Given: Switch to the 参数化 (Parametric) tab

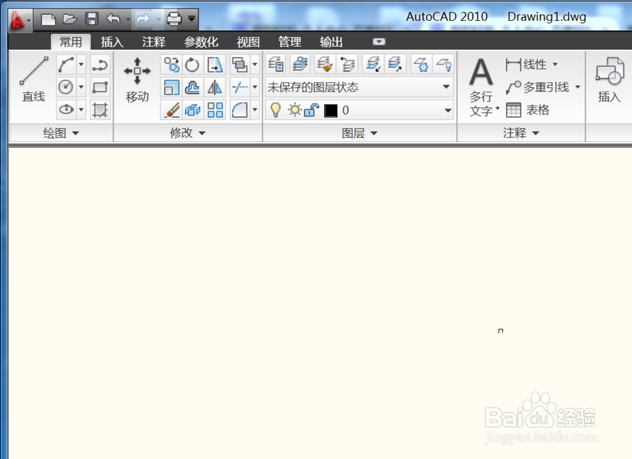Looking at the screenshot, I should coord(201,42).
